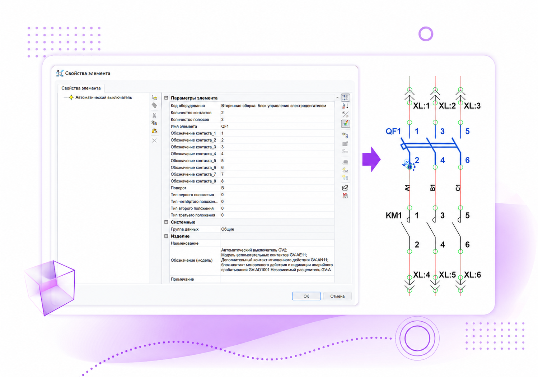
Task: Collapse the Параметры элемента section
Action: [x=166, y=98]
